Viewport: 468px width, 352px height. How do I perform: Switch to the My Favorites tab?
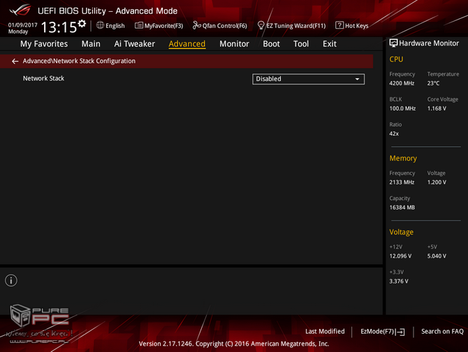(x=44, y=44)
